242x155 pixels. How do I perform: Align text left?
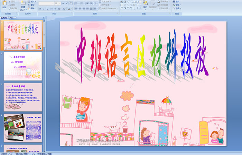[76, 9]
